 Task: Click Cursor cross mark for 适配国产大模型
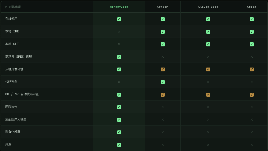click(x=163, y=120)
